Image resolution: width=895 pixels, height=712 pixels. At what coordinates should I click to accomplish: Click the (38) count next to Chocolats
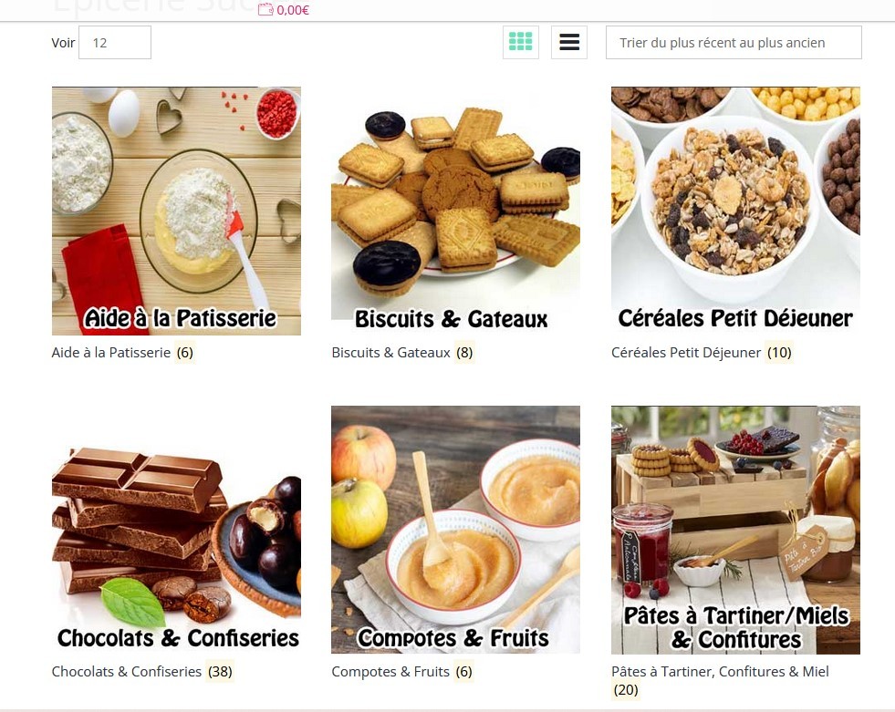[220, 672]
